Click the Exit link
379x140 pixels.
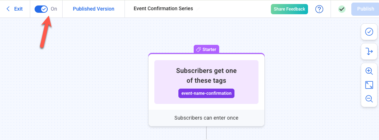pos(18,9)
